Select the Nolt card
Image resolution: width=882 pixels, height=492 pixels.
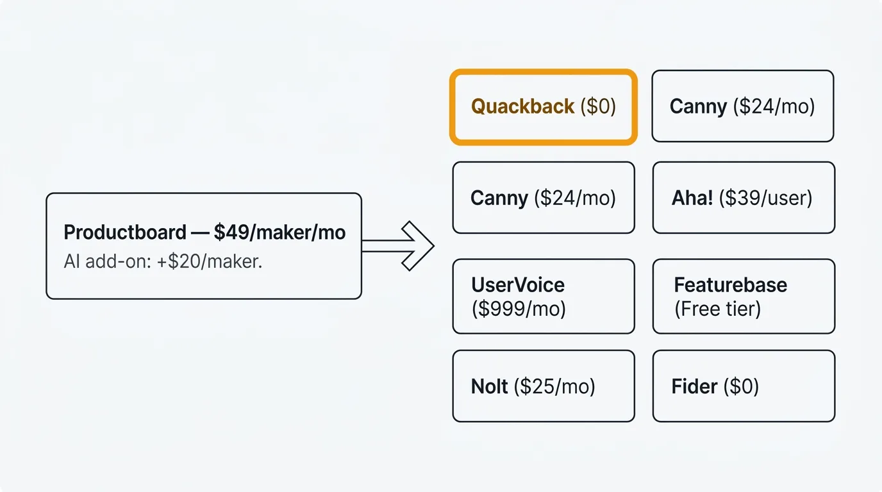[x=543, y=386]
